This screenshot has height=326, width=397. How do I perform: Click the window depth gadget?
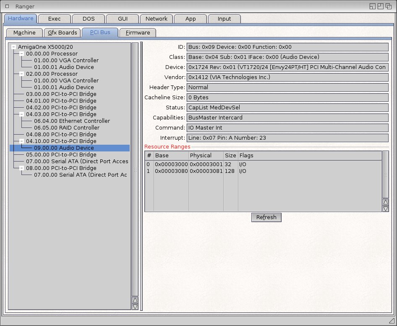pyautogui.click(x=389, y=6)
